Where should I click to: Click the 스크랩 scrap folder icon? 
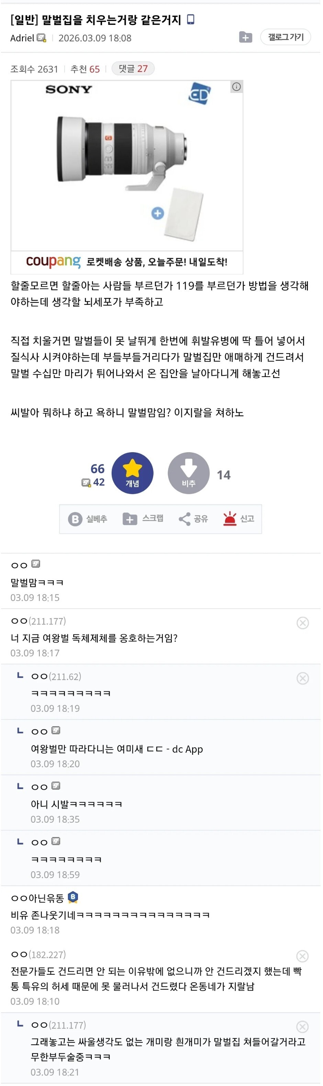[x=130, y=519]
